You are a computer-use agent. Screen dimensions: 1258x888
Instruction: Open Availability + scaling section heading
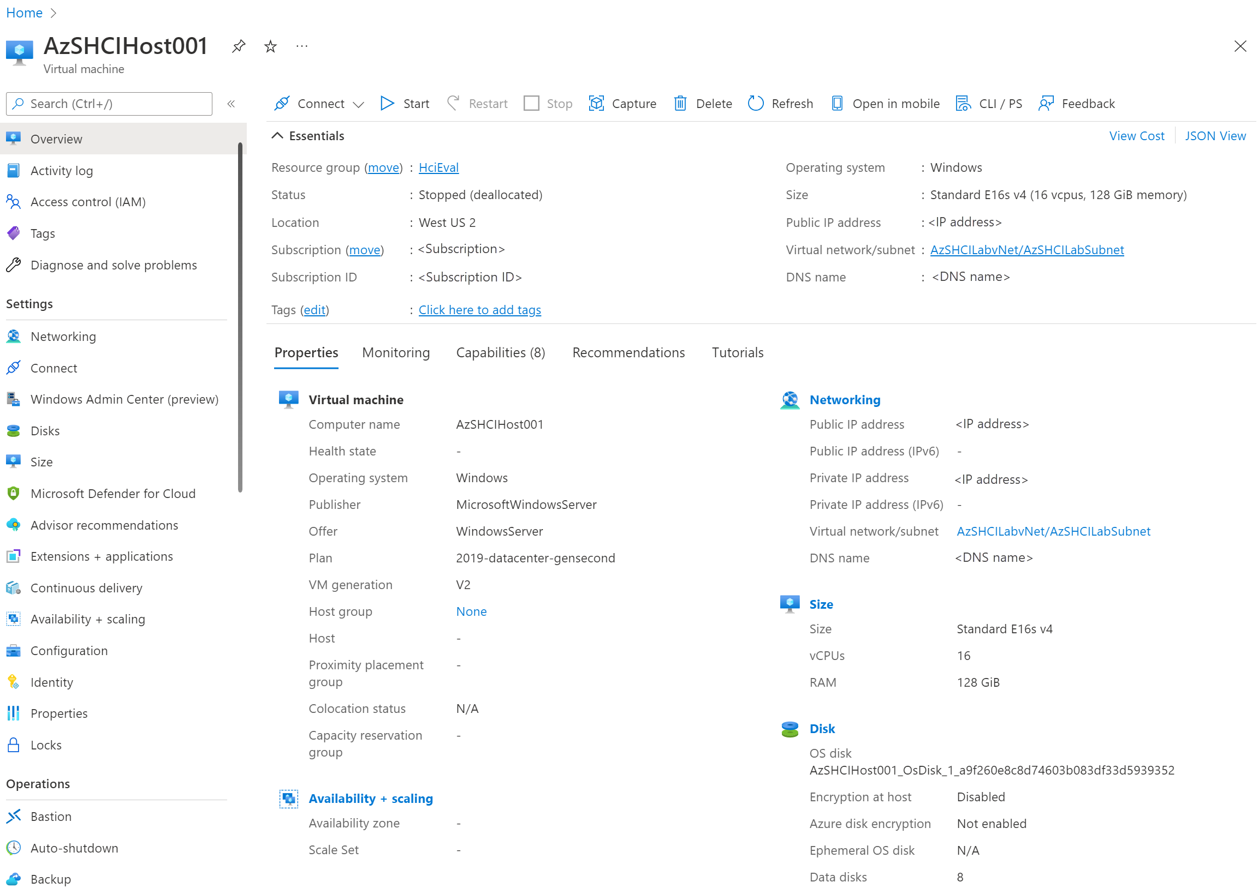coord(371,799)
